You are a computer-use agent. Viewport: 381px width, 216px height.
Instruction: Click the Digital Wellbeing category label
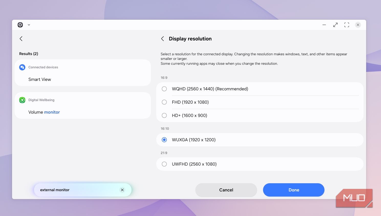point(41,100)
